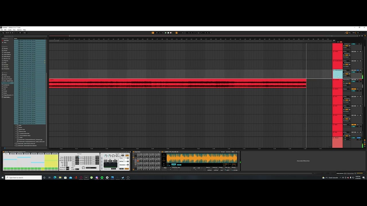The height and width of the screenshot is (206, 367).
Task: Switch to Velocity tab in Rozzer sequencer
Action: 20,154
